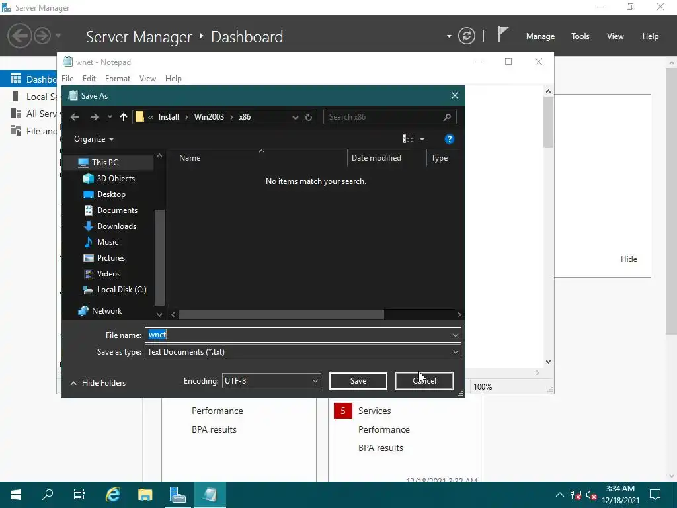Click Hide link in Server Manager welcome tile

tap(629, 259)
